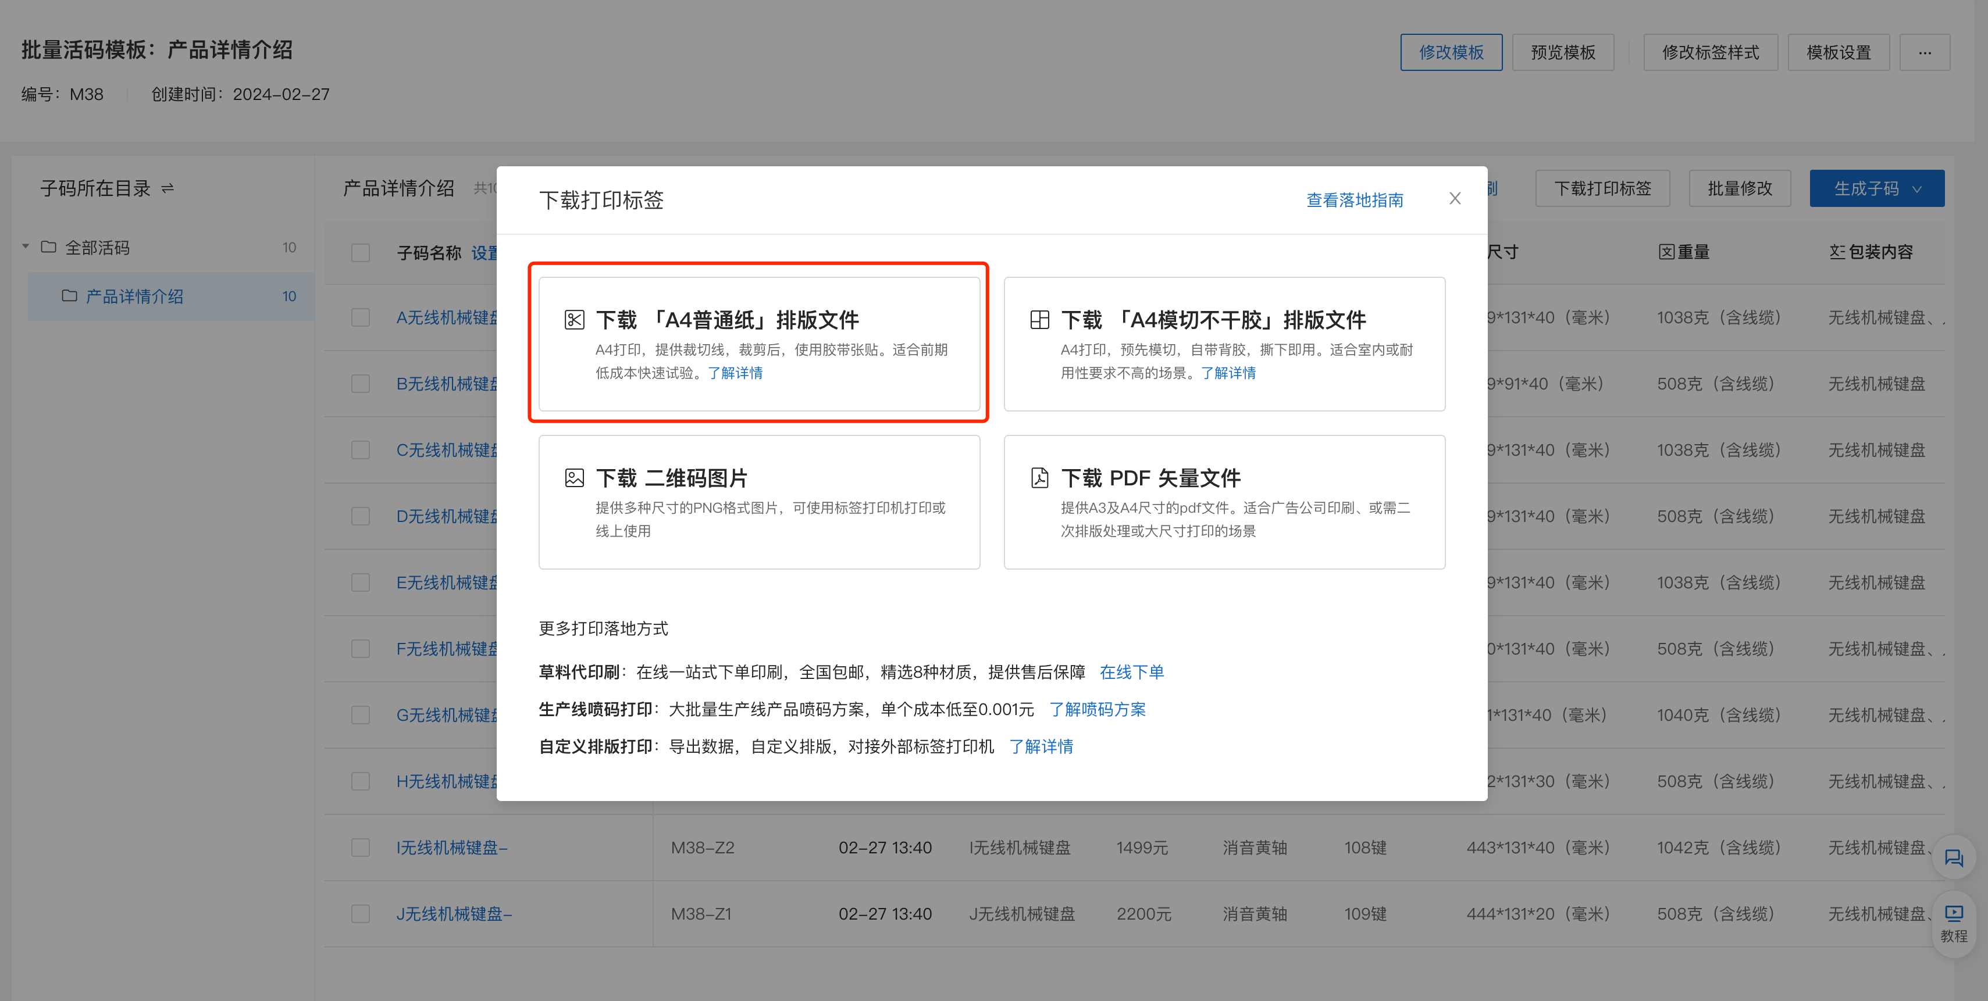Click scissors icon for A4普通纸 download
Viewport: 1988px width, 1001px height.
(574, 320)
